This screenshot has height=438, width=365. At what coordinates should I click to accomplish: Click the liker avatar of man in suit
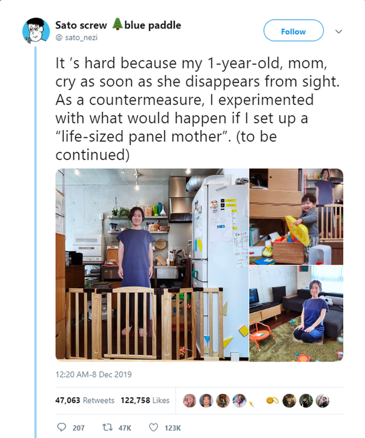tap(206, 401)
